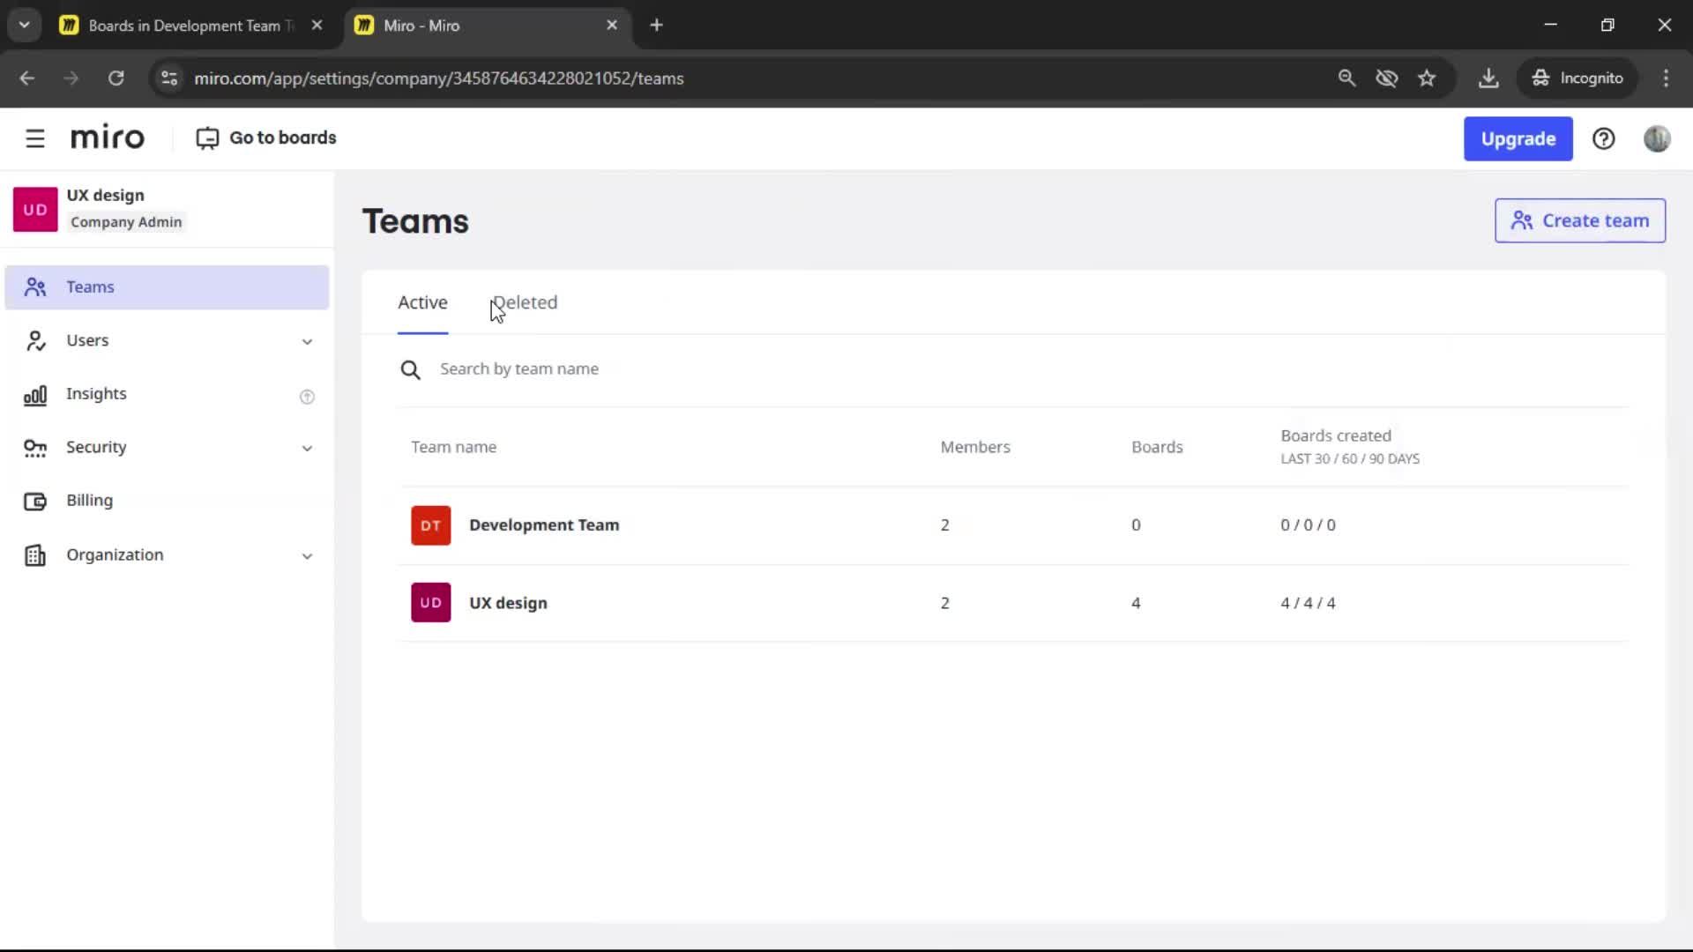Open browser downloads
The width and height of the screenshot is (1693, 952).
(x=1488, y=78)
